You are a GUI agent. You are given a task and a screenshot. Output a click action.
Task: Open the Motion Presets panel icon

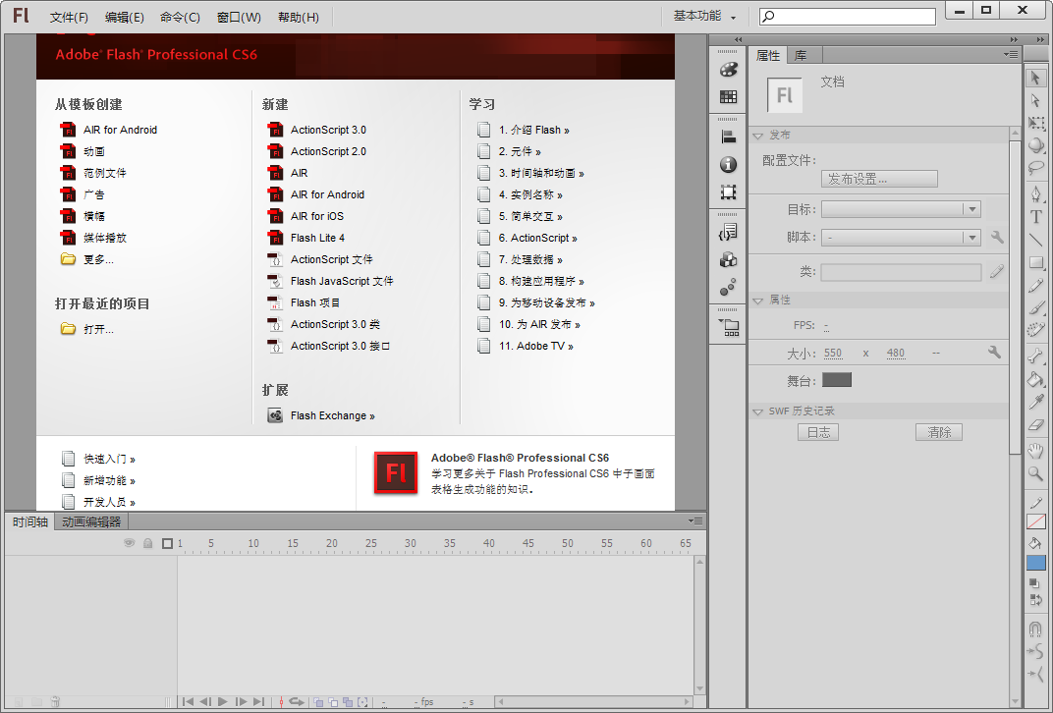click(728, 288)
